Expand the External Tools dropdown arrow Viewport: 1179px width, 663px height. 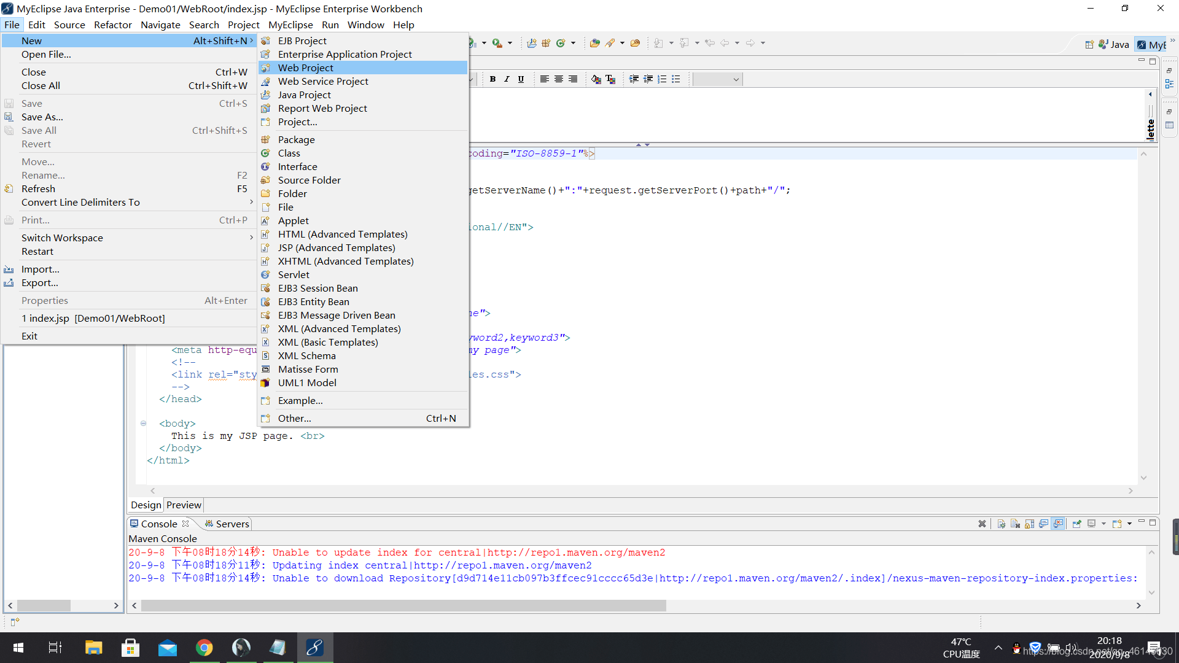[510, 43]
